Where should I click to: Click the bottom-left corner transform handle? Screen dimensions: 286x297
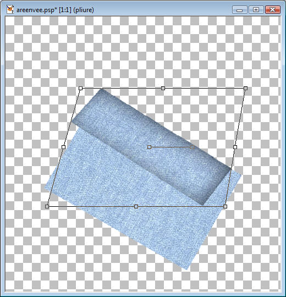point(47,206)
